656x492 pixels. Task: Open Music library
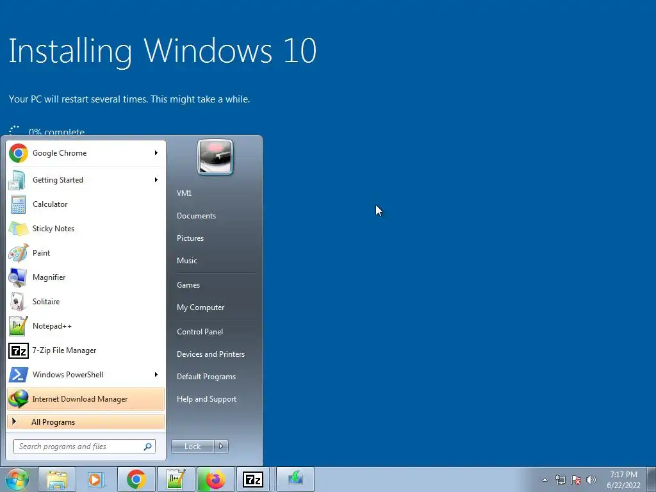pos(186,261)
